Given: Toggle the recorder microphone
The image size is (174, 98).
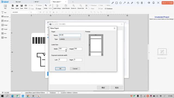Looking at the screenshot, I should coord(153,3).
